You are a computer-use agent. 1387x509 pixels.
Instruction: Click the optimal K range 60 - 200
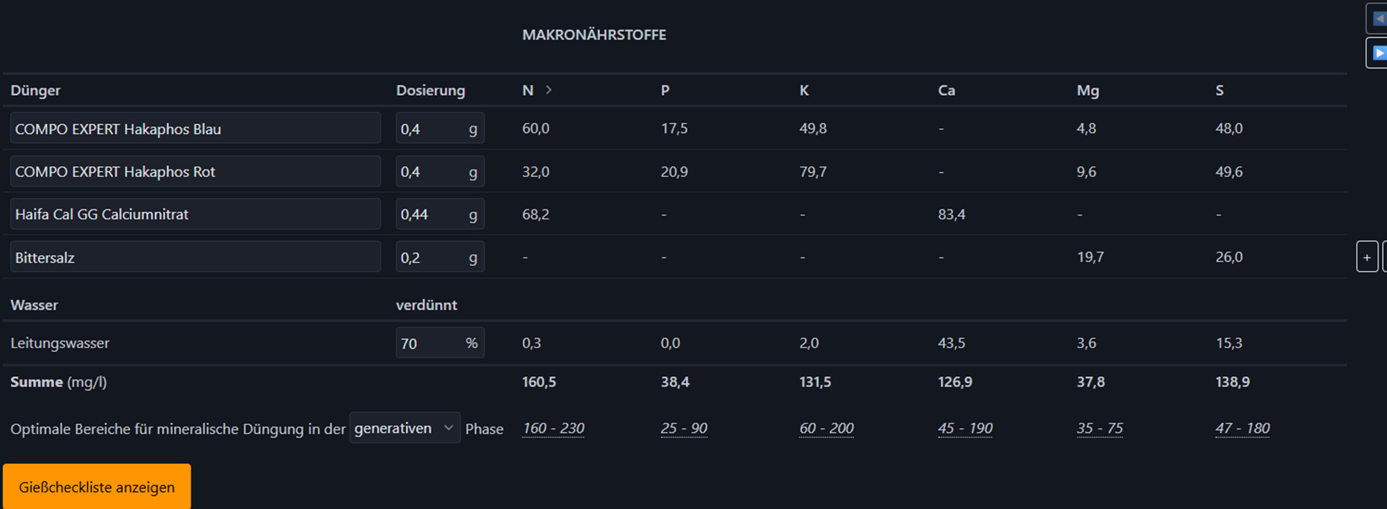click(x=826, y=428)
